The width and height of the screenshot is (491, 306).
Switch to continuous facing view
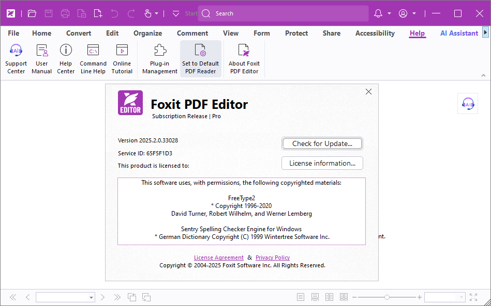tap(344, 297)
